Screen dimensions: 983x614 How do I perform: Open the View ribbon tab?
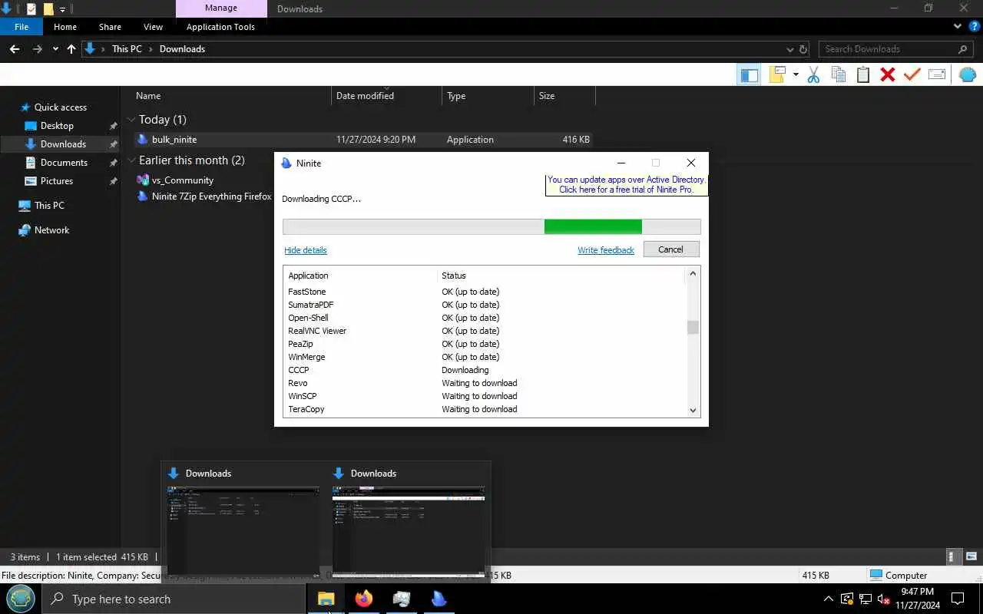[153, 27]
